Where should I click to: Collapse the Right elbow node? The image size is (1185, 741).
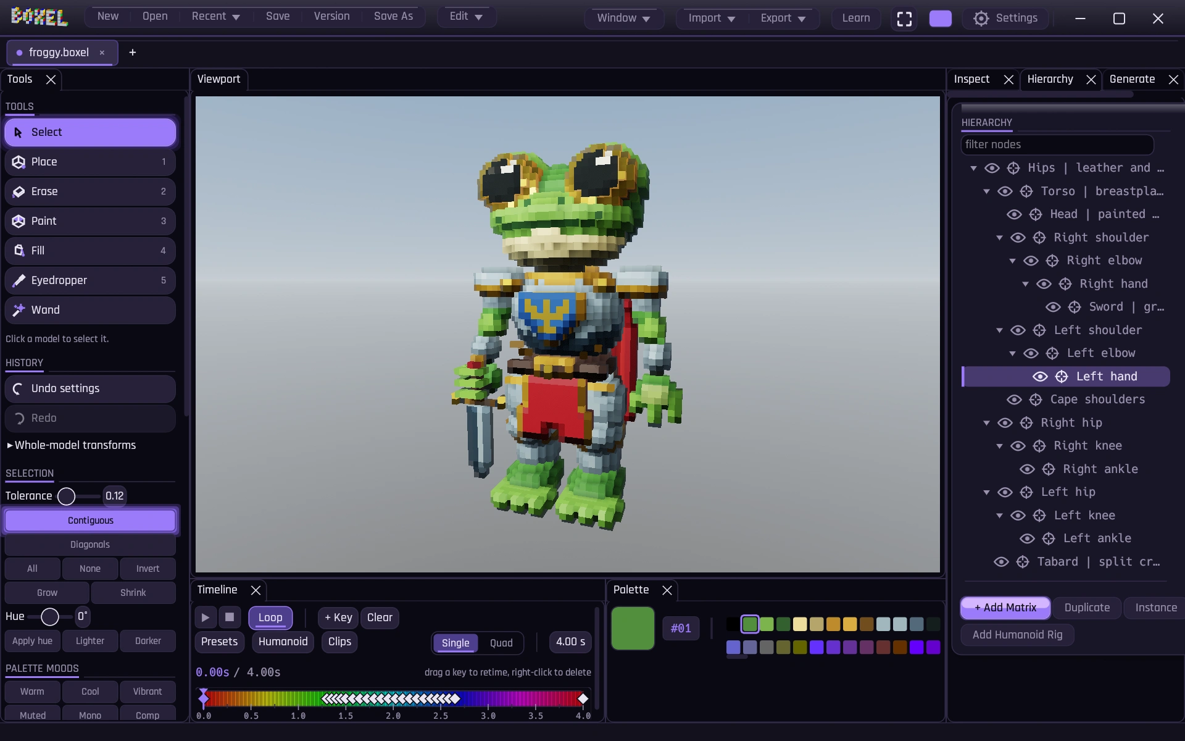1012,261
